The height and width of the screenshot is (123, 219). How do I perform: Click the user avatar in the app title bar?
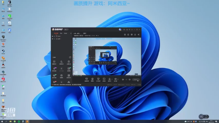point(120,29)
